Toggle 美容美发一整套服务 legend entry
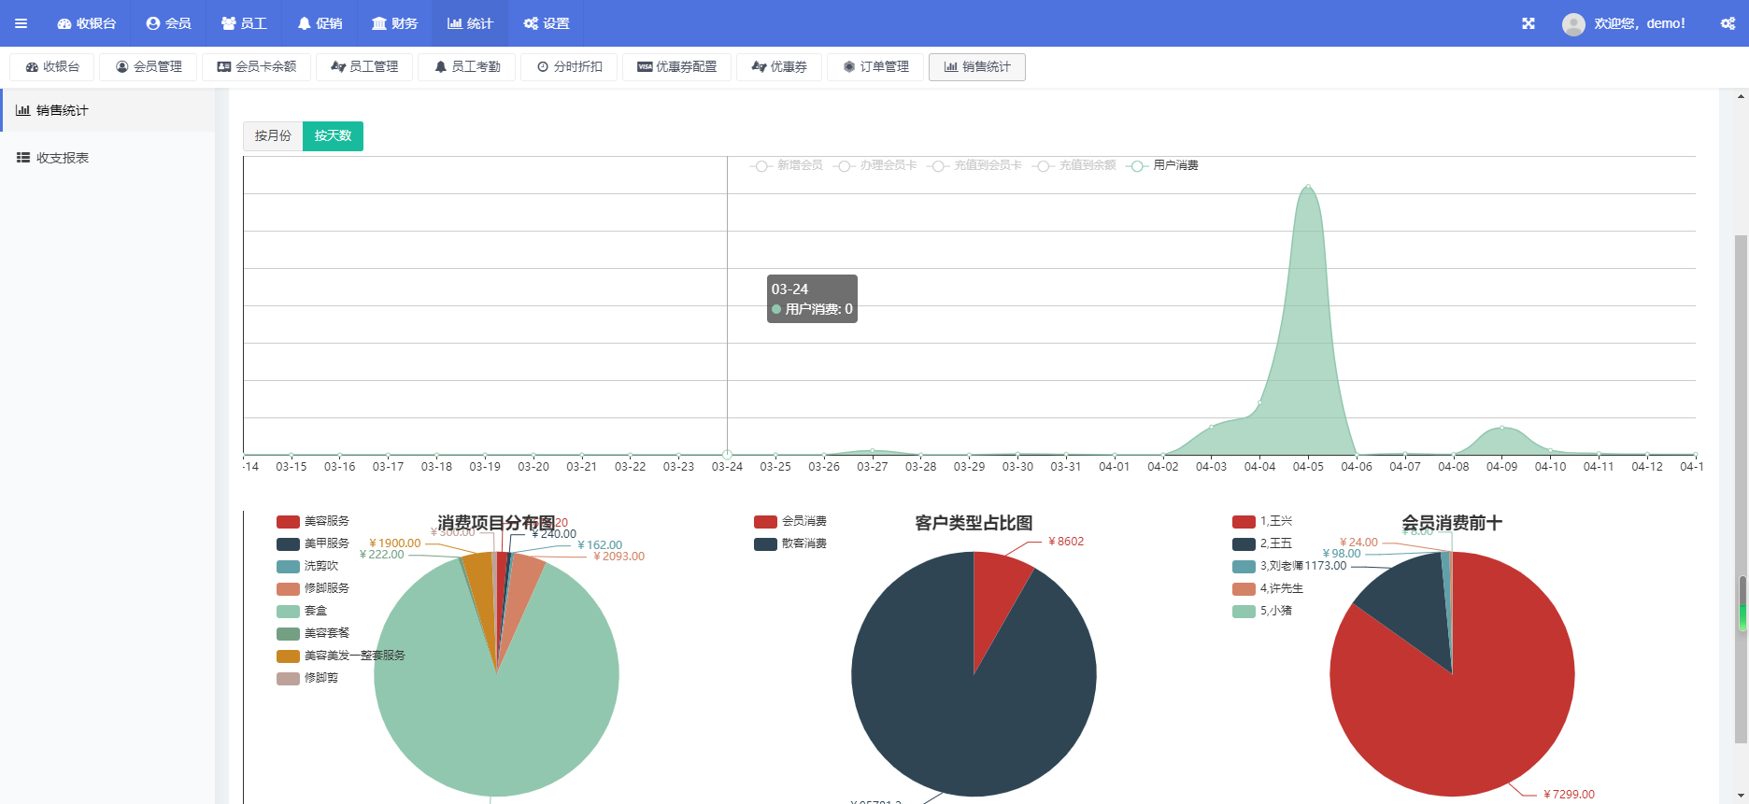The height and width of the screenshot is (804, 1749). click(341, 656)
